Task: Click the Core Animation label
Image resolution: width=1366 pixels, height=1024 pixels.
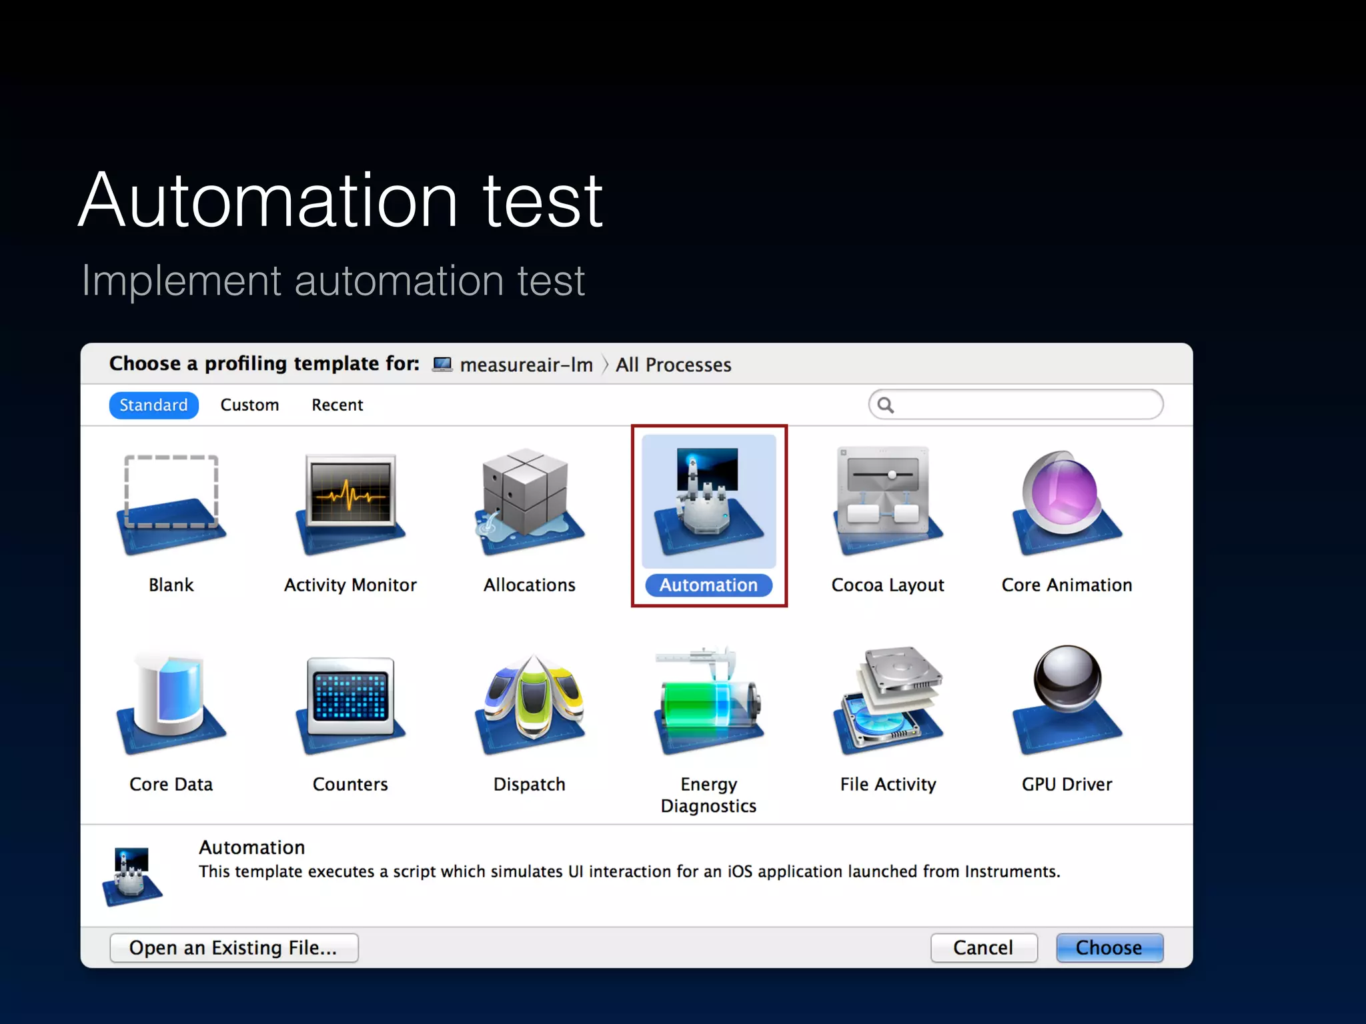Action: 1067,585
